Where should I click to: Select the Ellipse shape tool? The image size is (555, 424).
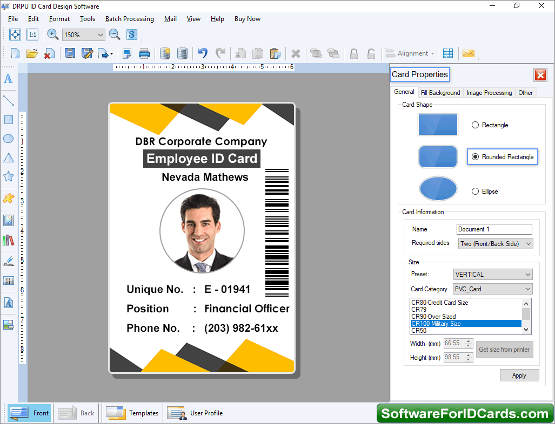point(8,139)
